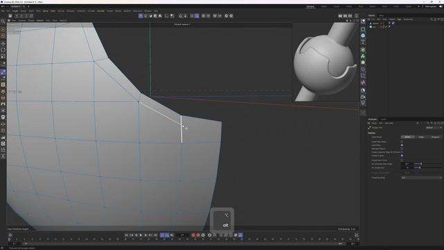
Task: Toggle the Create N-gons checkbox
Action: pos(402,156)
